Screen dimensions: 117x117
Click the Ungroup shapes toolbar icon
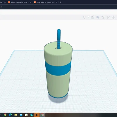103,17
